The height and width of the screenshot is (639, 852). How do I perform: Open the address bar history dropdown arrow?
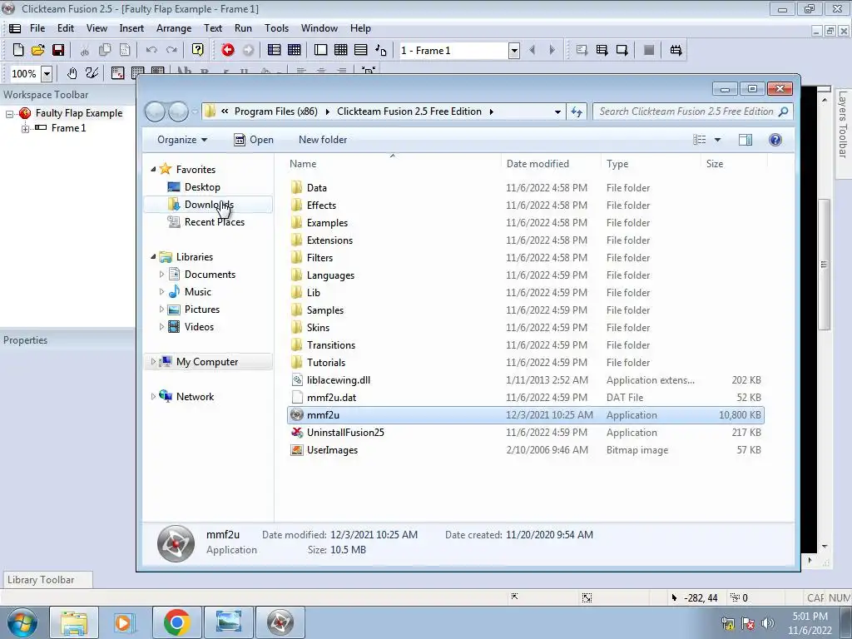557,112
